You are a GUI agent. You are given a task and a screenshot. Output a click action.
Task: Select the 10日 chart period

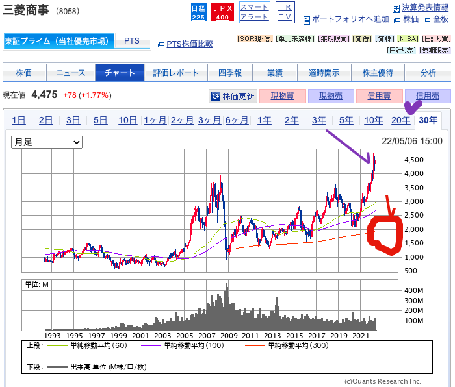(x=127, y=120)
